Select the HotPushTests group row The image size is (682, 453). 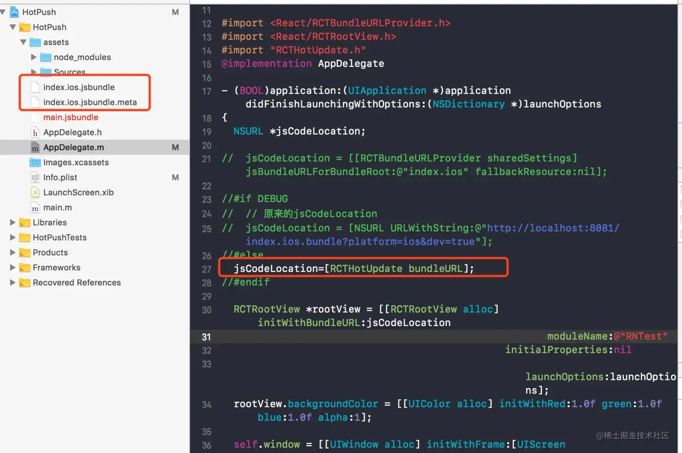coord(95,237)
